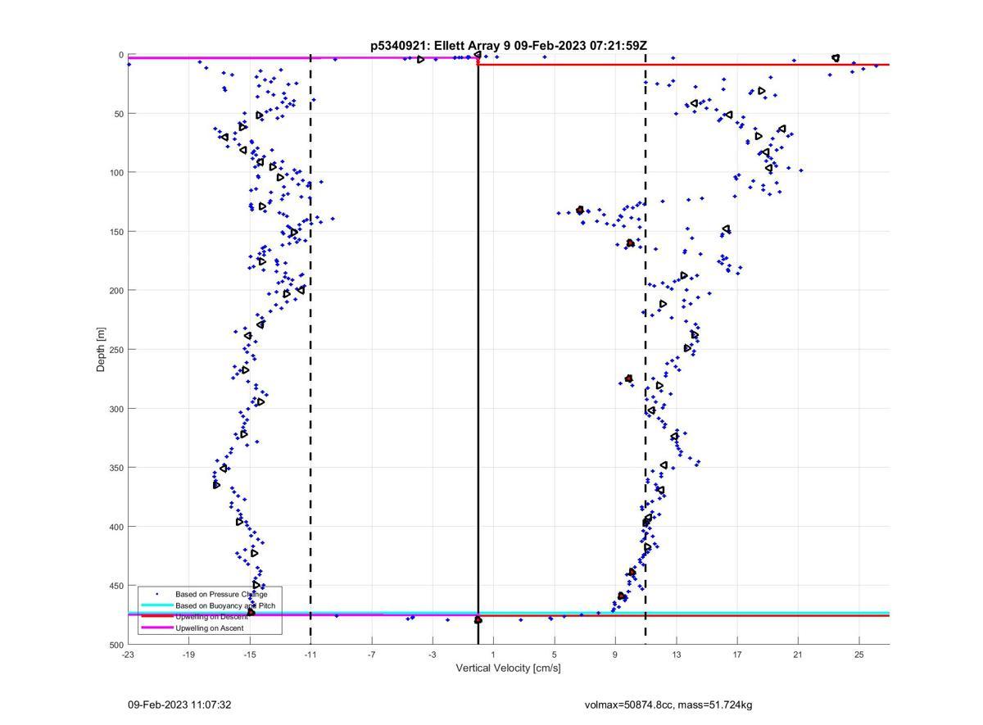This screenshot has height=725, width=983.
Task: Click x-axis tick label '-19'
Action: click(188, 655)
